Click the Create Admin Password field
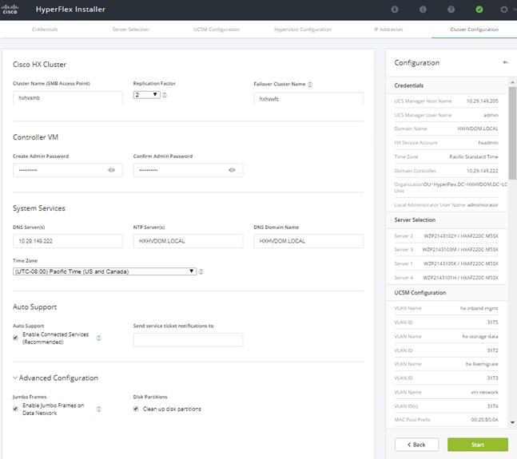This screenshot has height=459, width=517. click(x=68, y=170)
